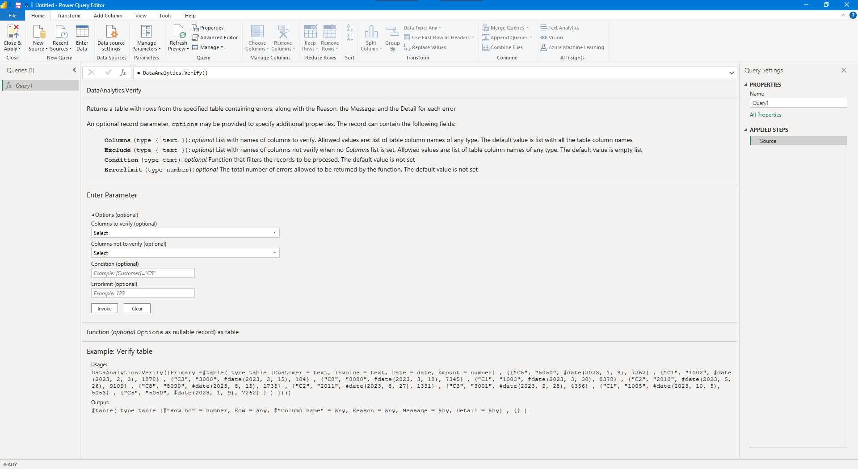Open Columns not to verify dropdown
Viewport: 858px width, 469px height.
point(185,253)
